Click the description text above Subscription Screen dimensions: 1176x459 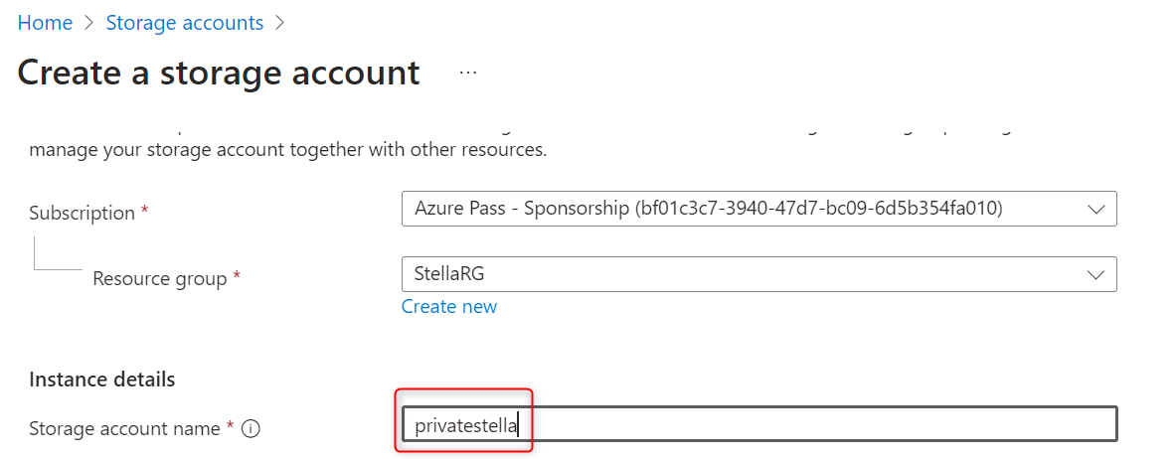[x=288, y=152]
